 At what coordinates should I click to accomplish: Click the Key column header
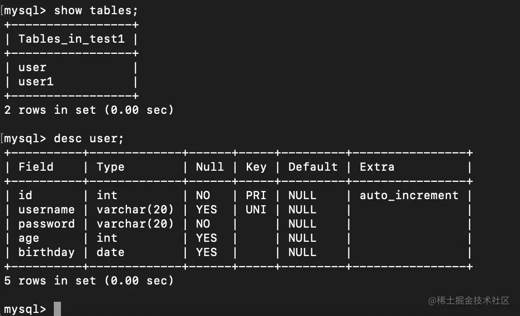click(256, 167)
